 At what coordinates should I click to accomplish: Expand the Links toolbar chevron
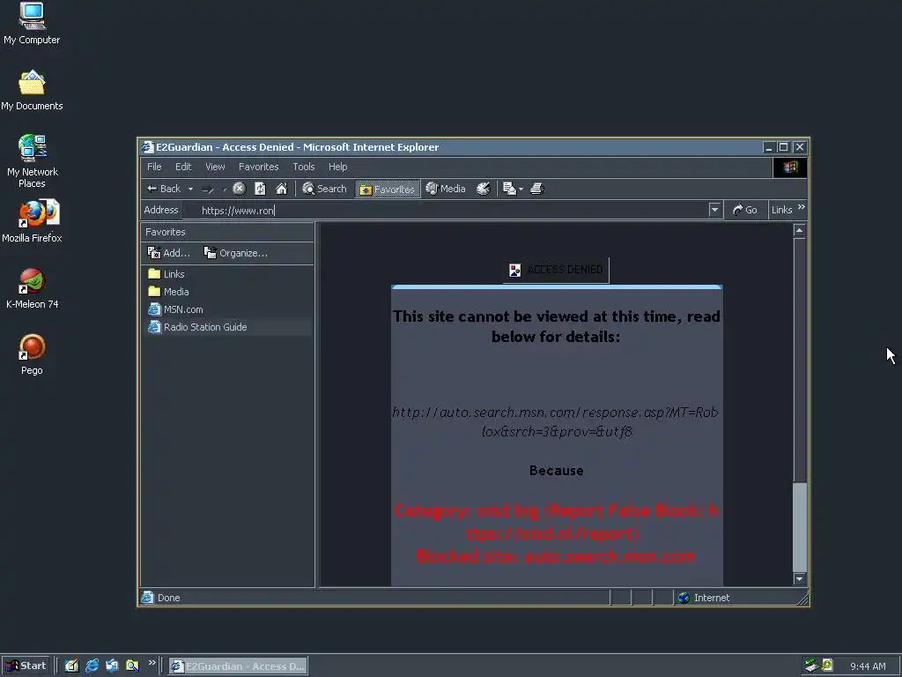[x=802, y=207]
